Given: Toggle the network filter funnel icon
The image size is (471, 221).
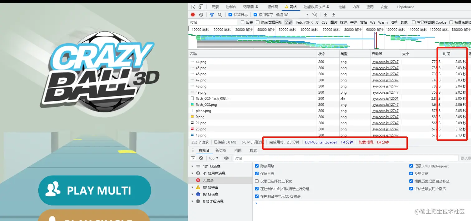Looking at the screenshot, I should (212, 15).
